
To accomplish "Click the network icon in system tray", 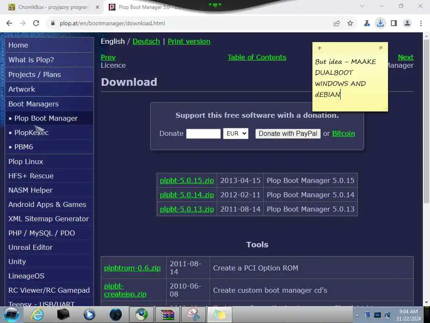I will tap(378, 315).
